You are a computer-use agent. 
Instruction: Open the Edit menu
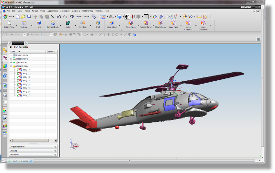tap(14, 11)
